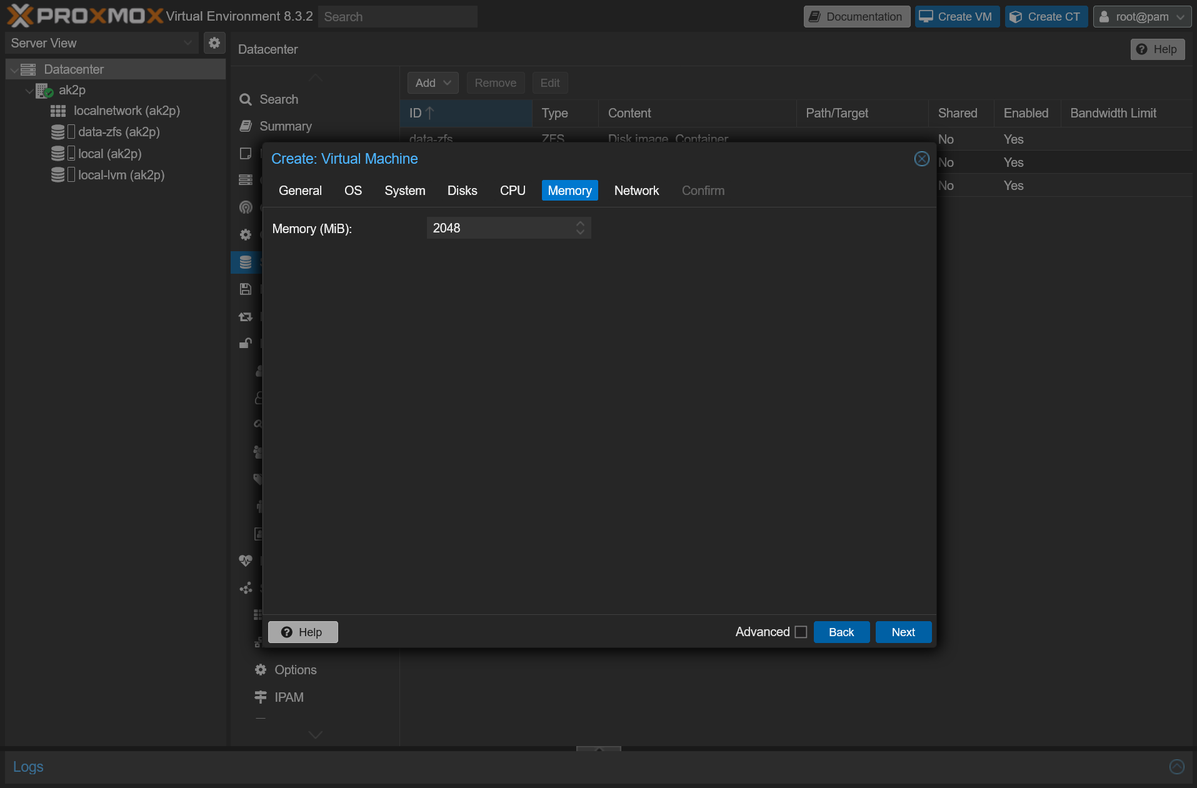Collapse the Datacenter tree node

pyautogui.click(x=14, y=70)
